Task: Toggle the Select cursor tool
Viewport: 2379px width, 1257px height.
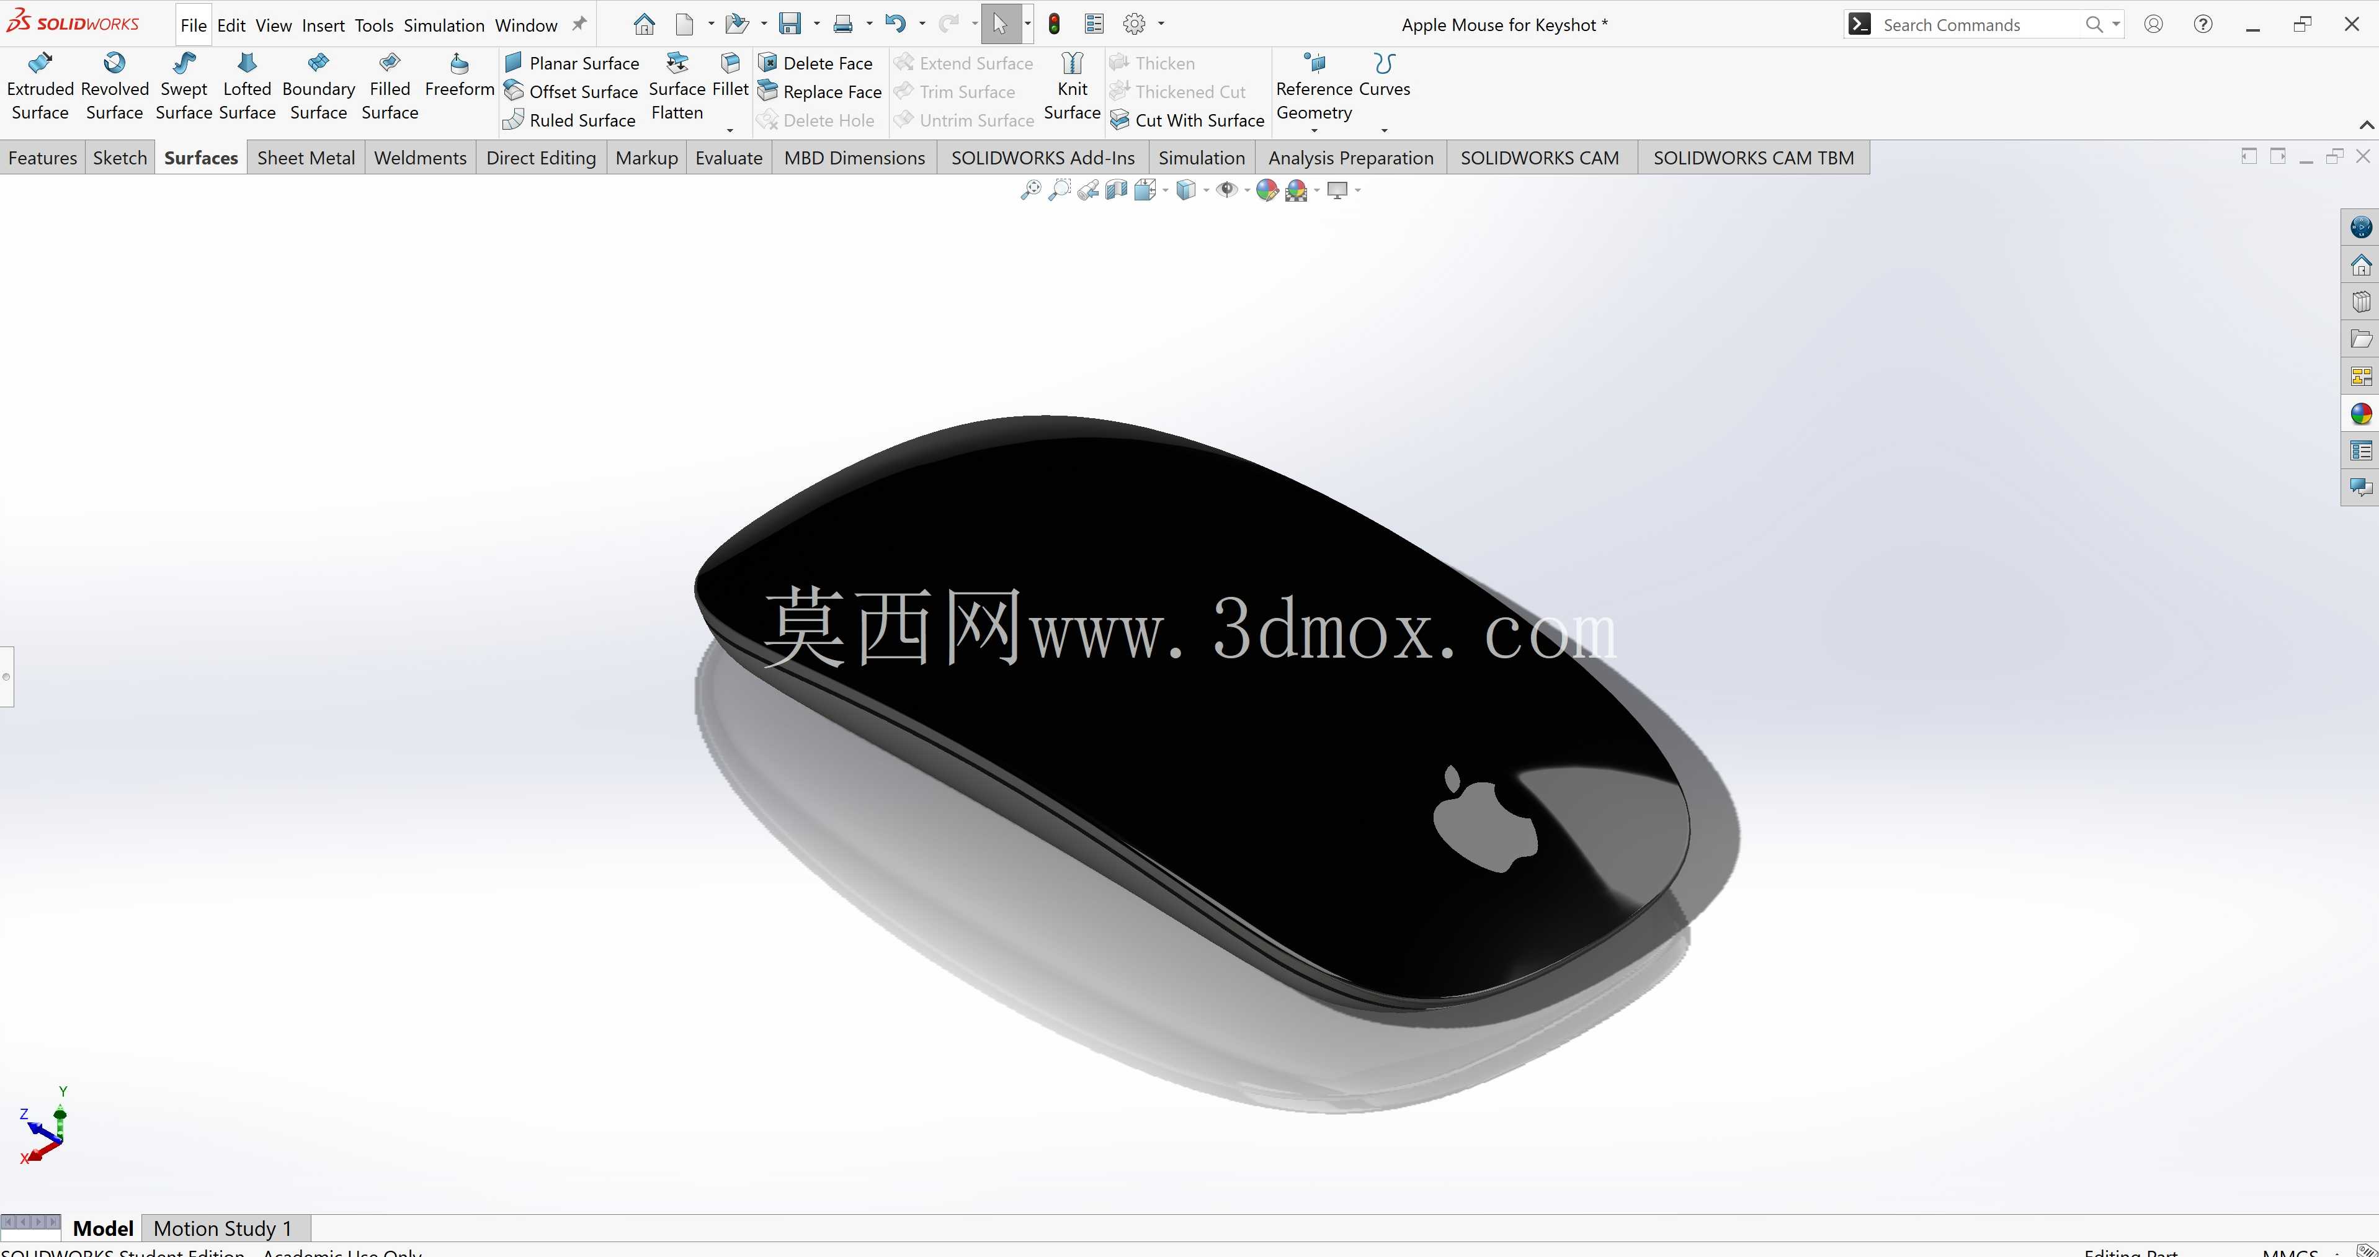Action: [1000, 24]
